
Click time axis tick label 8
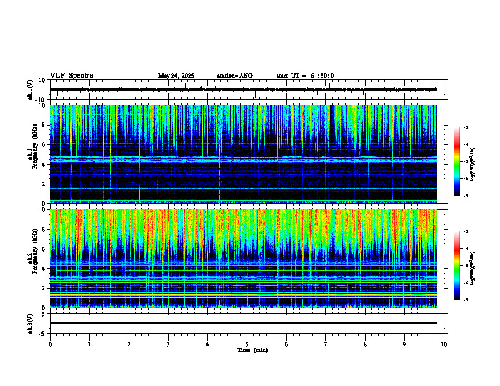[x=365, y=344]
